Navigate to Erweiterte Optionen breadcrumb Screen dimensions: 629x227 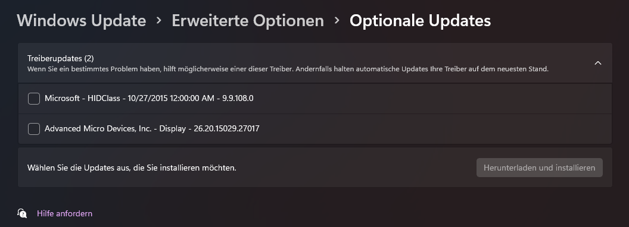tap(248, 20)
